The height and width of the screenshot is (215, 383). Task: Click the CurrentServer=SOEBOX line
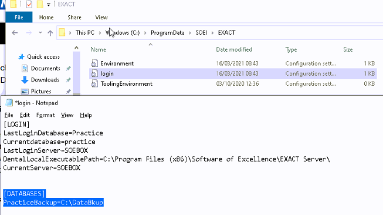(42, 168)
